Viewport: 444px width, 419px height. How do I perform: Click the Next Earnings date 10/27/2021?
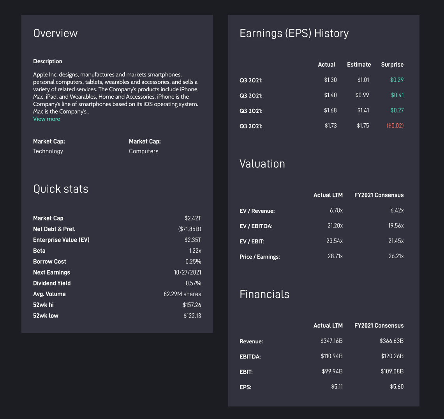click(187, 272)
